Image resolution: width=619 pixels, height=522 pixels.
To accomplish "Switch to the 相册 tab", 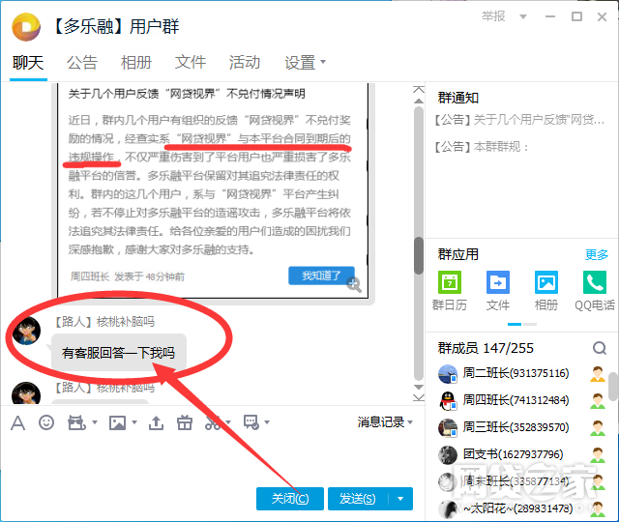I will [136, 63].
